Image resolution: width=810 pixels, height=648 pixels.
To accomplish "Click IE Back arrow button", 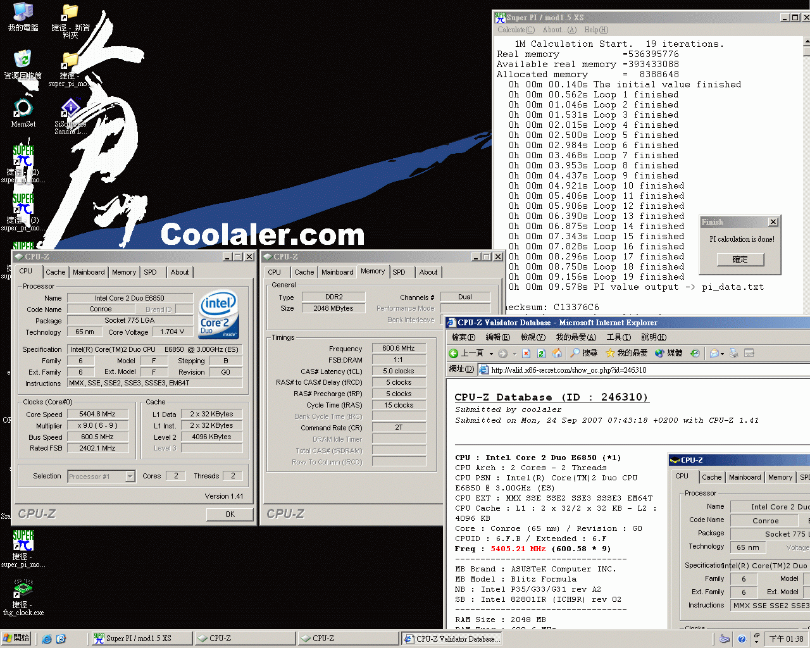I will [x=454, y=353].
